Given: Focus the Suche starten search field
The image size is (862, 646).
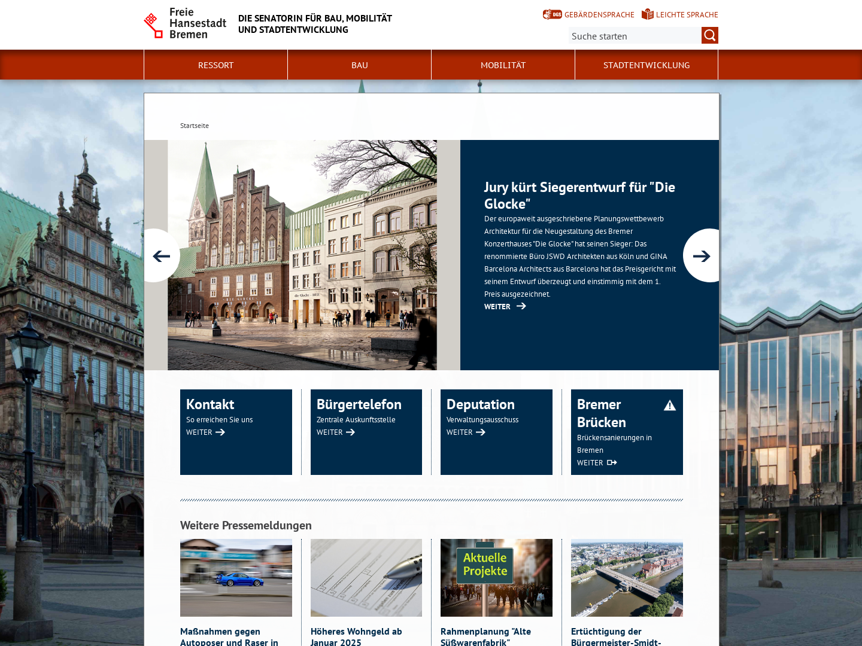Looking at the screenshot, I should pos(635,36).
